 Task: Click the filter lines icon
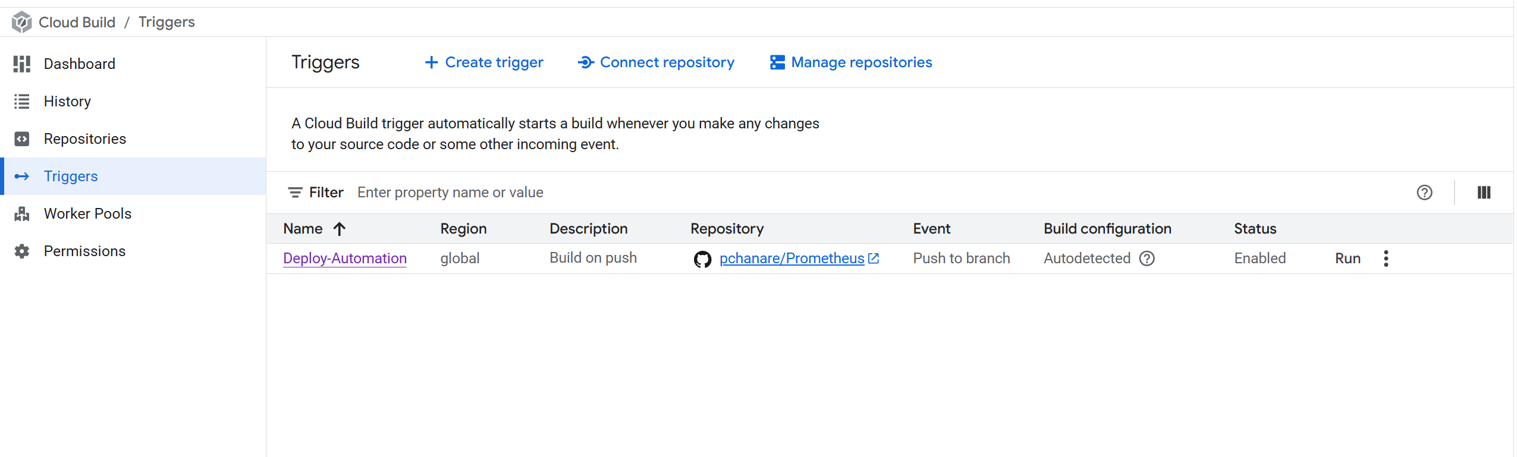pos(295,193)
